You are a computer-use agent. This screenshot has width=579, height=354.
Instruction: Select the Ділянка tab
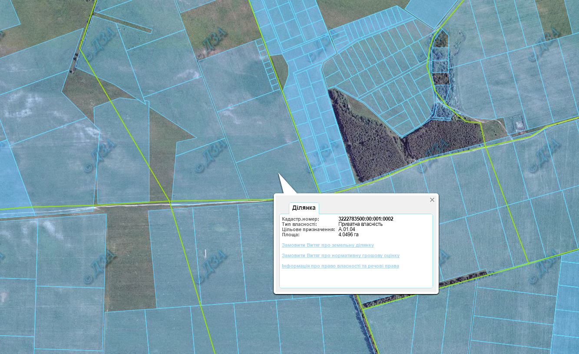click(x=304, y=208)
